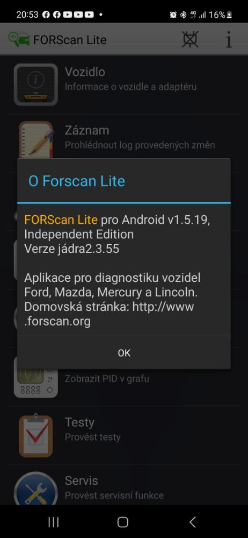
Task: Open the Záznam notepad icon
Action: coord(35,140)
